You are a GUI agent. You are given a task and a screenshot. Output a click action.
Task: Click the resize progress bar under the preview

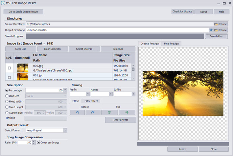(x=183, y=144)
